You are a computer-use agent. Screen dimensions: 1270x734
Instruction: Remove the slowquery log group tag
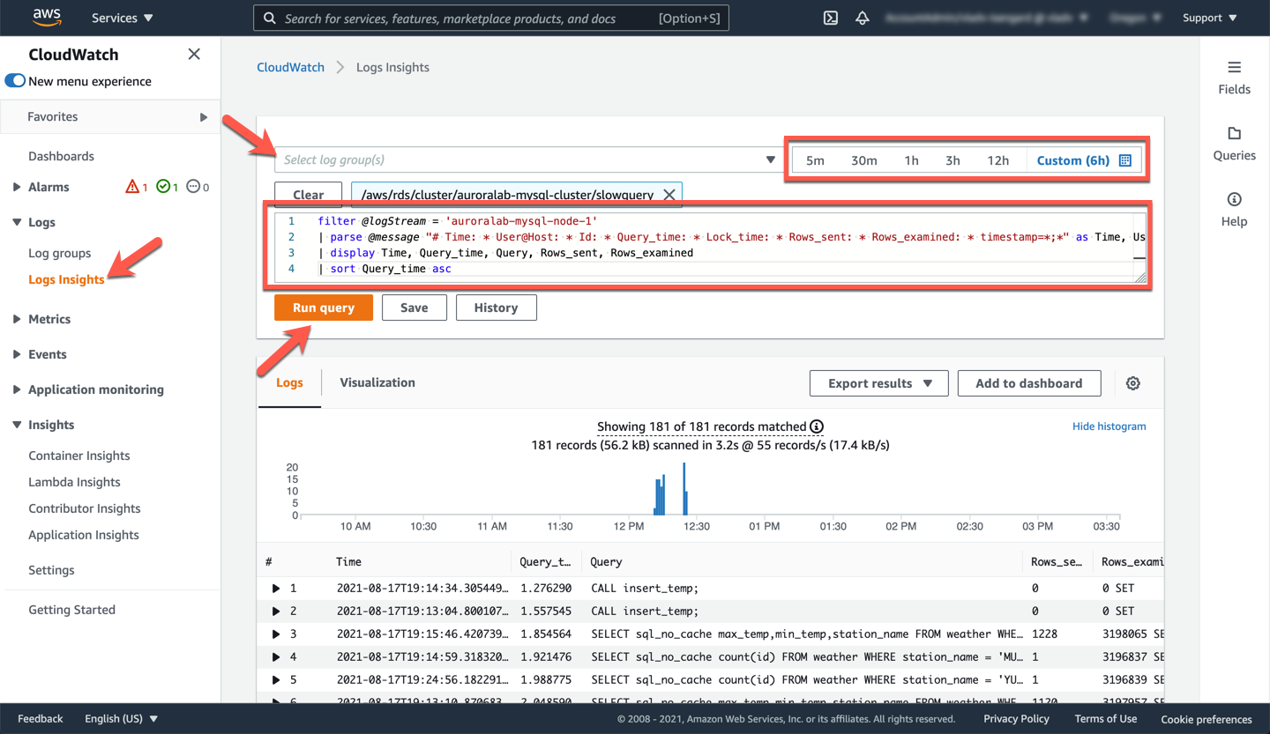click(x=669, y=195)
